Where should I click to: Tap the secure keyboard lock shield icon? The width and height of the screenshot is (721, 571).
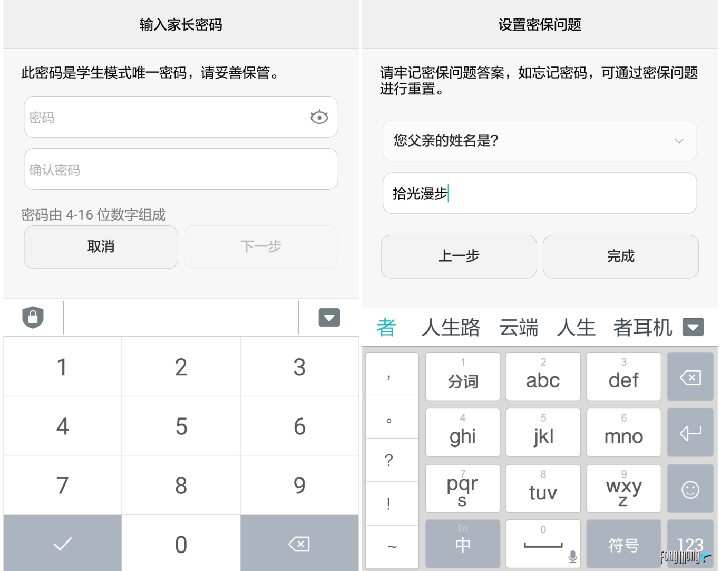click(x=33, y=317)
